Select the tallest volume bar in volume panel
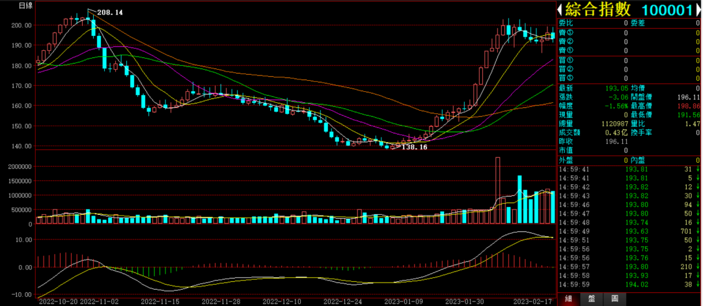The height and width of the screenshot is (306, 703). tap(498, 190)
